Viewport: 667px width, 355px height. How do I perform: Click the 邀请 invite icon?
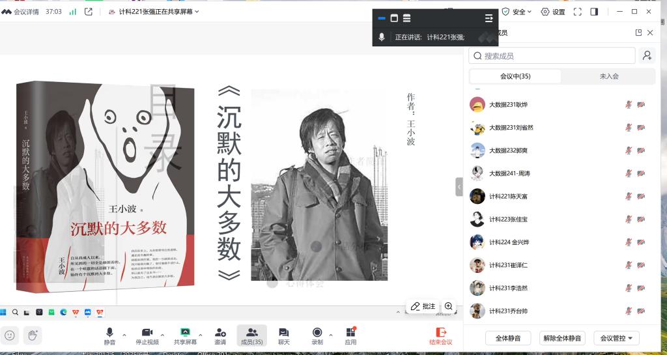pyautogui.click(x=220, y=333)
